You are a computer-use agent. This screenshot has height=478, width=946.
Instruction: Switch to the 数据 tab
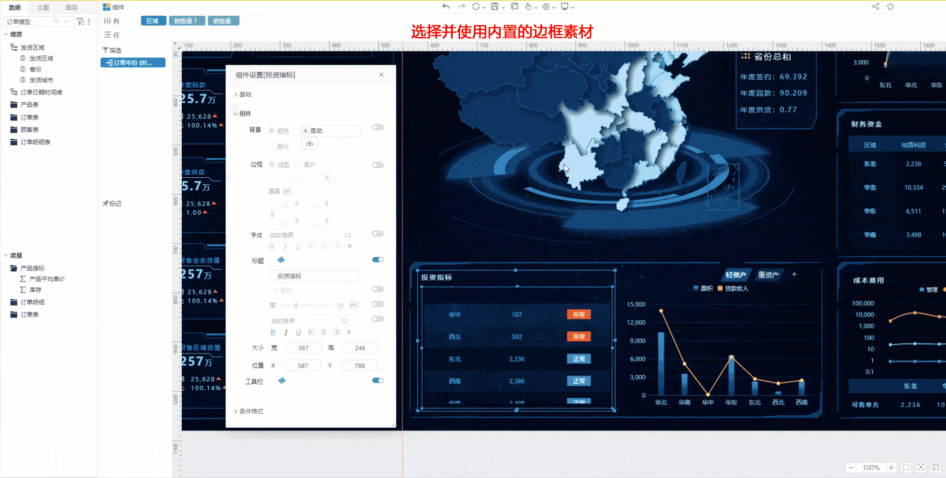pyautogui.click(x=15, y=7)
